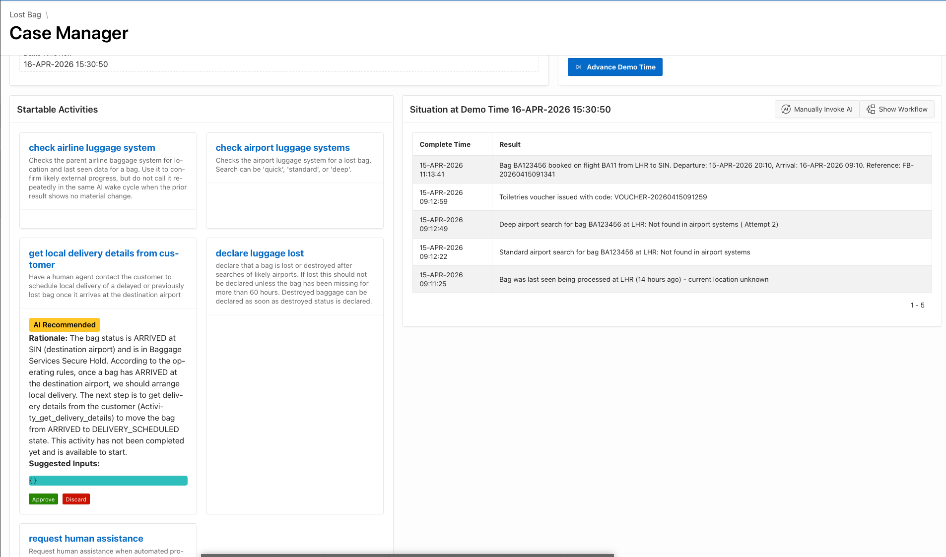Open get local delivery details from customer

tap(103, 258)
